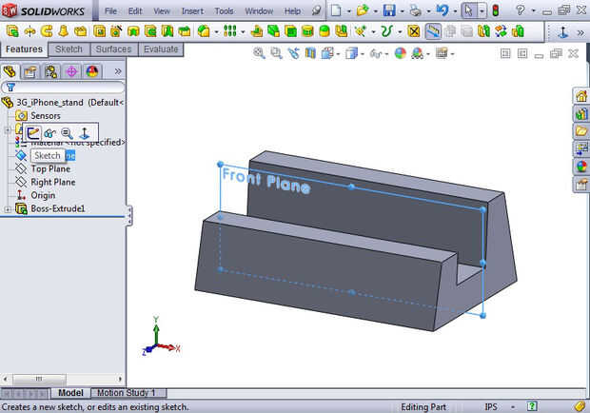The height and width of the screenshot is (413, 590).
Task: Switch to the Surfaces tab
Action: coord(113,49)
